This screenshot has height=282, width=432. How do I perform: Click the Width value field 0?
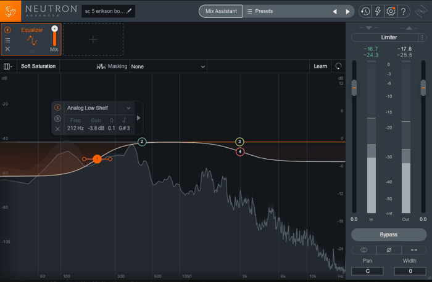410,271
